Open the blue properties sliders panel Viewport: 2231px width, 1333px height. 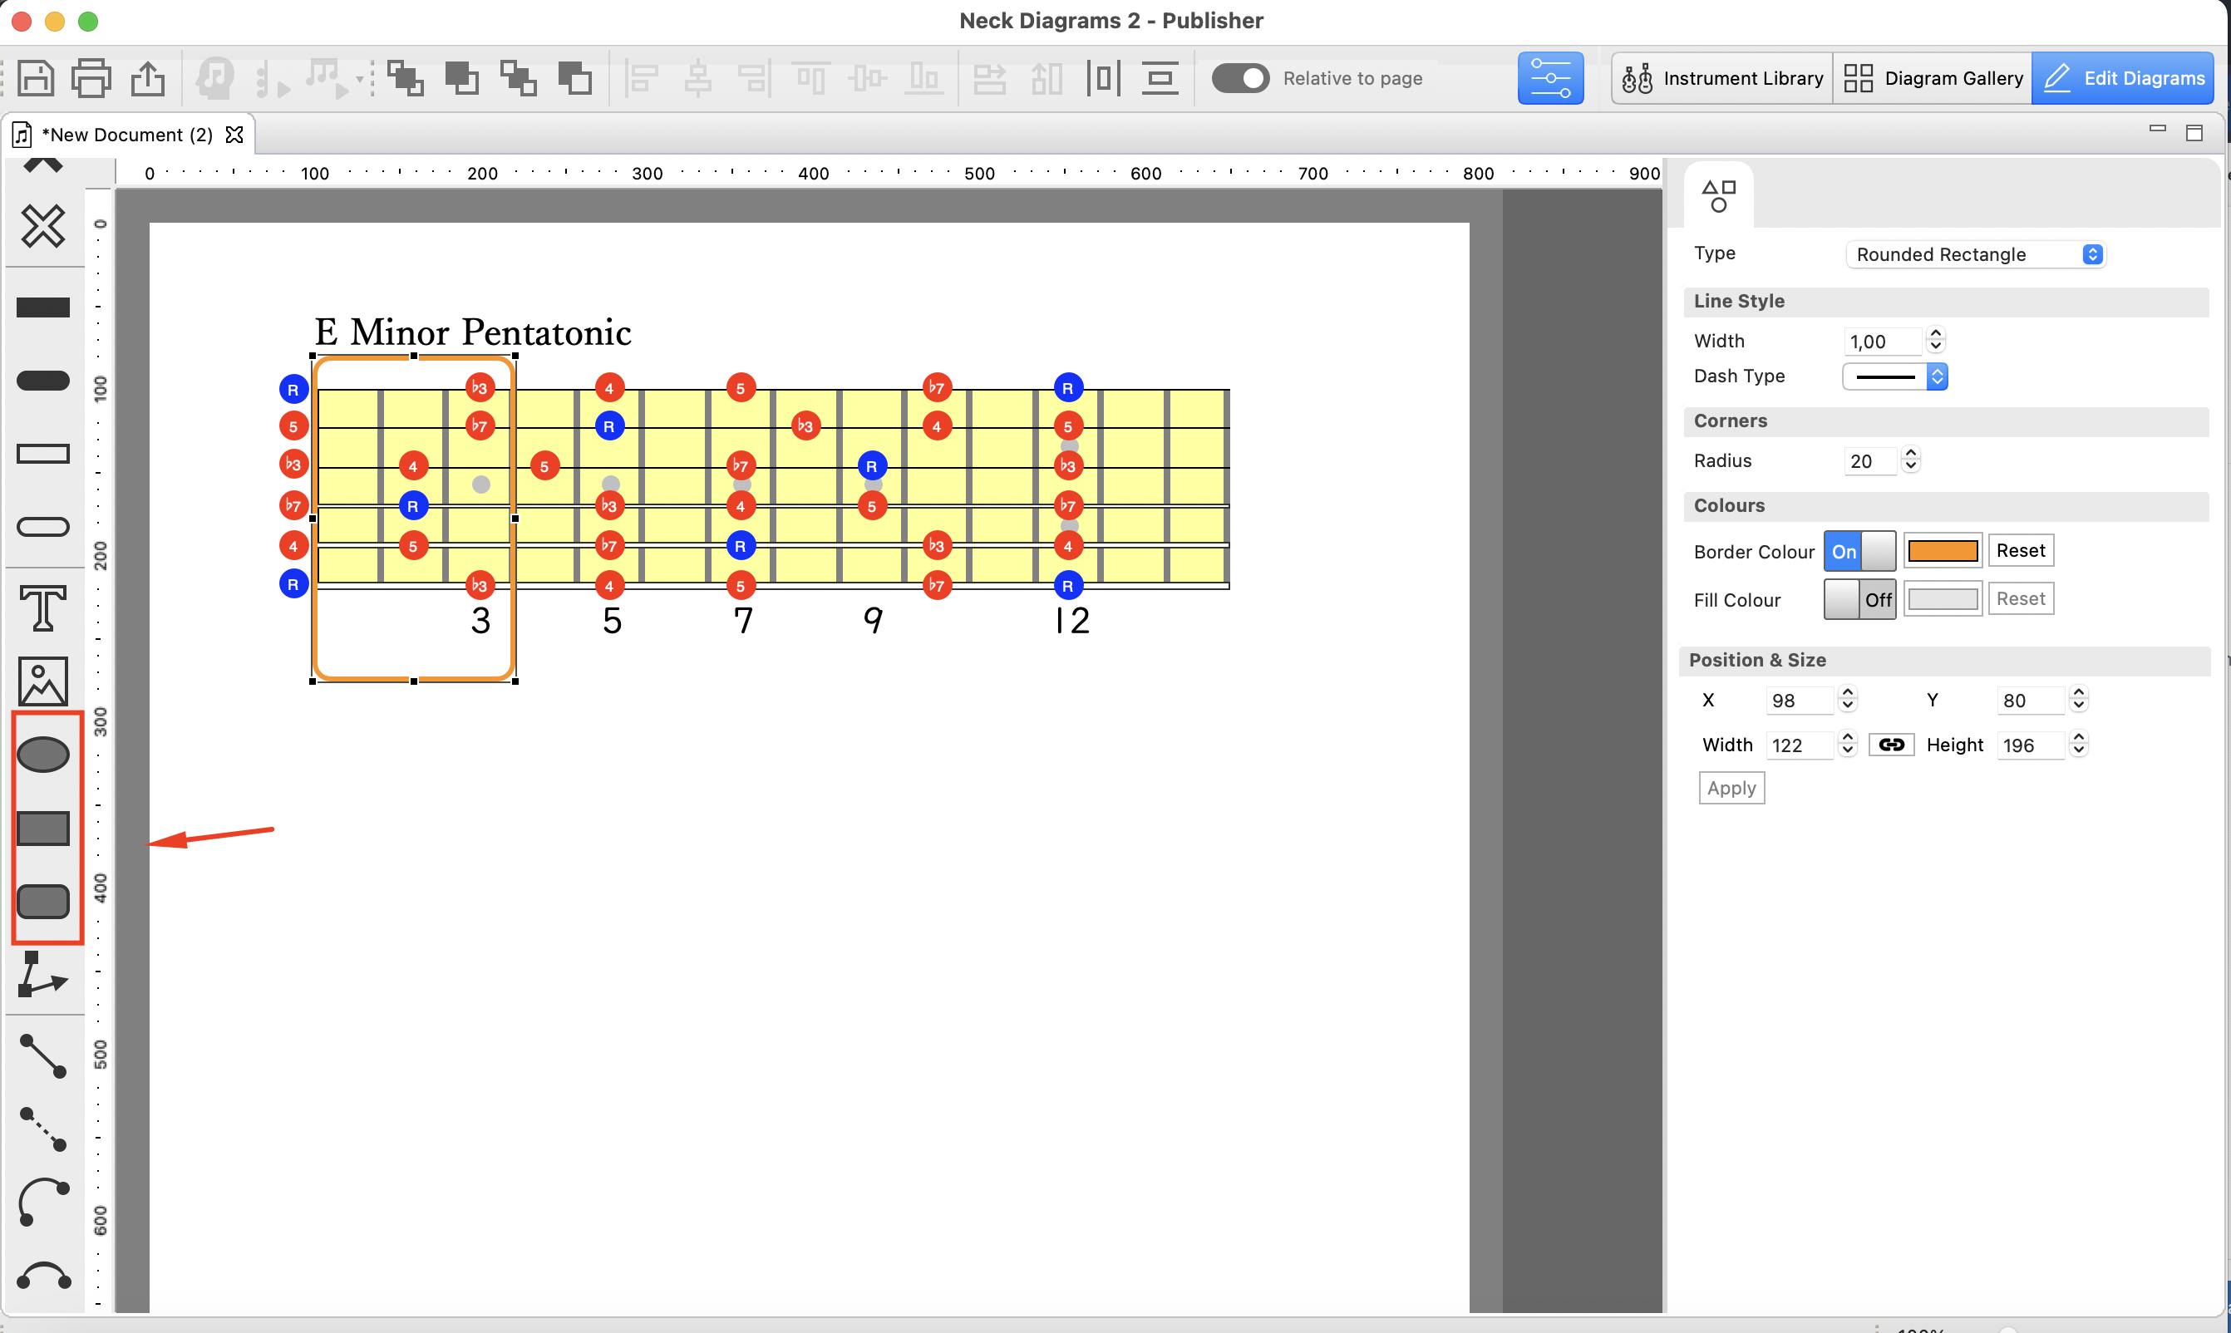click(x=1550, y=78)
